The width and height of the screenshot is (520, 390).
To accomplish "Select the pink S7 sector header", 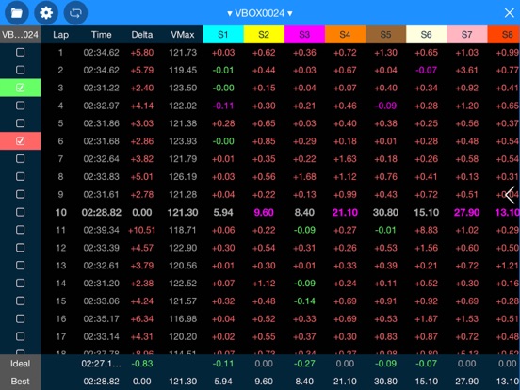I will (x=467, y=35).
